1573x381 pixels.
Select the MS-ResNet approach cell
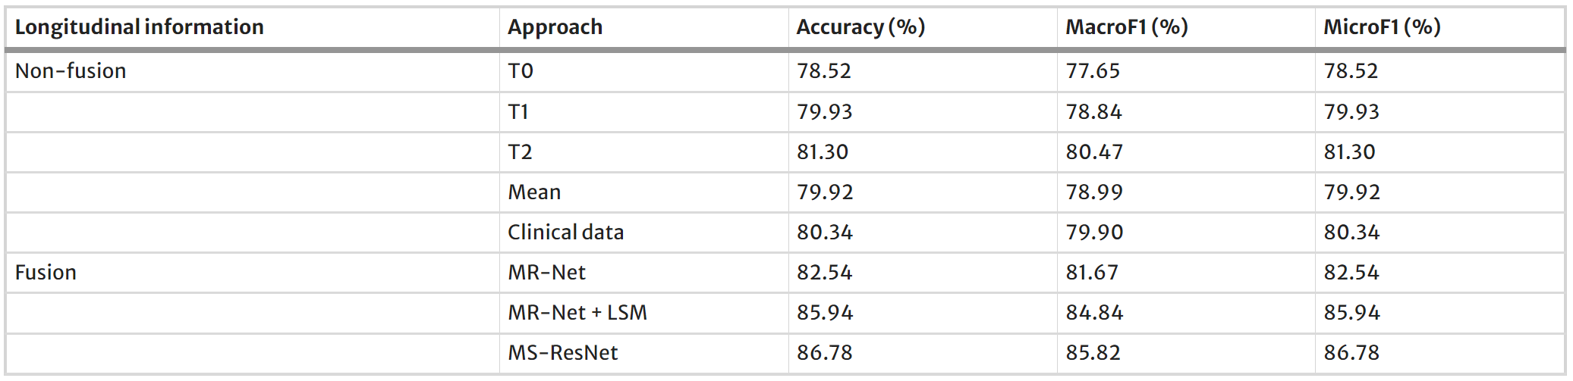click(562, 353)
